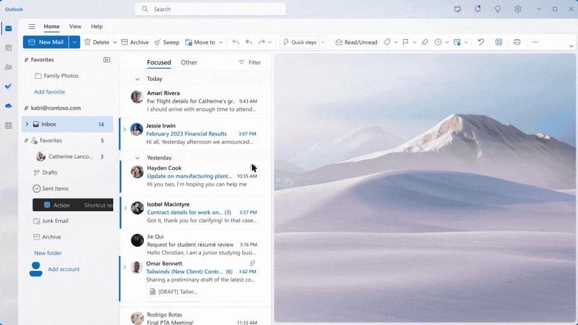Click the Archive button in toolbar
The image size is (578, 325).
(135, 42)
